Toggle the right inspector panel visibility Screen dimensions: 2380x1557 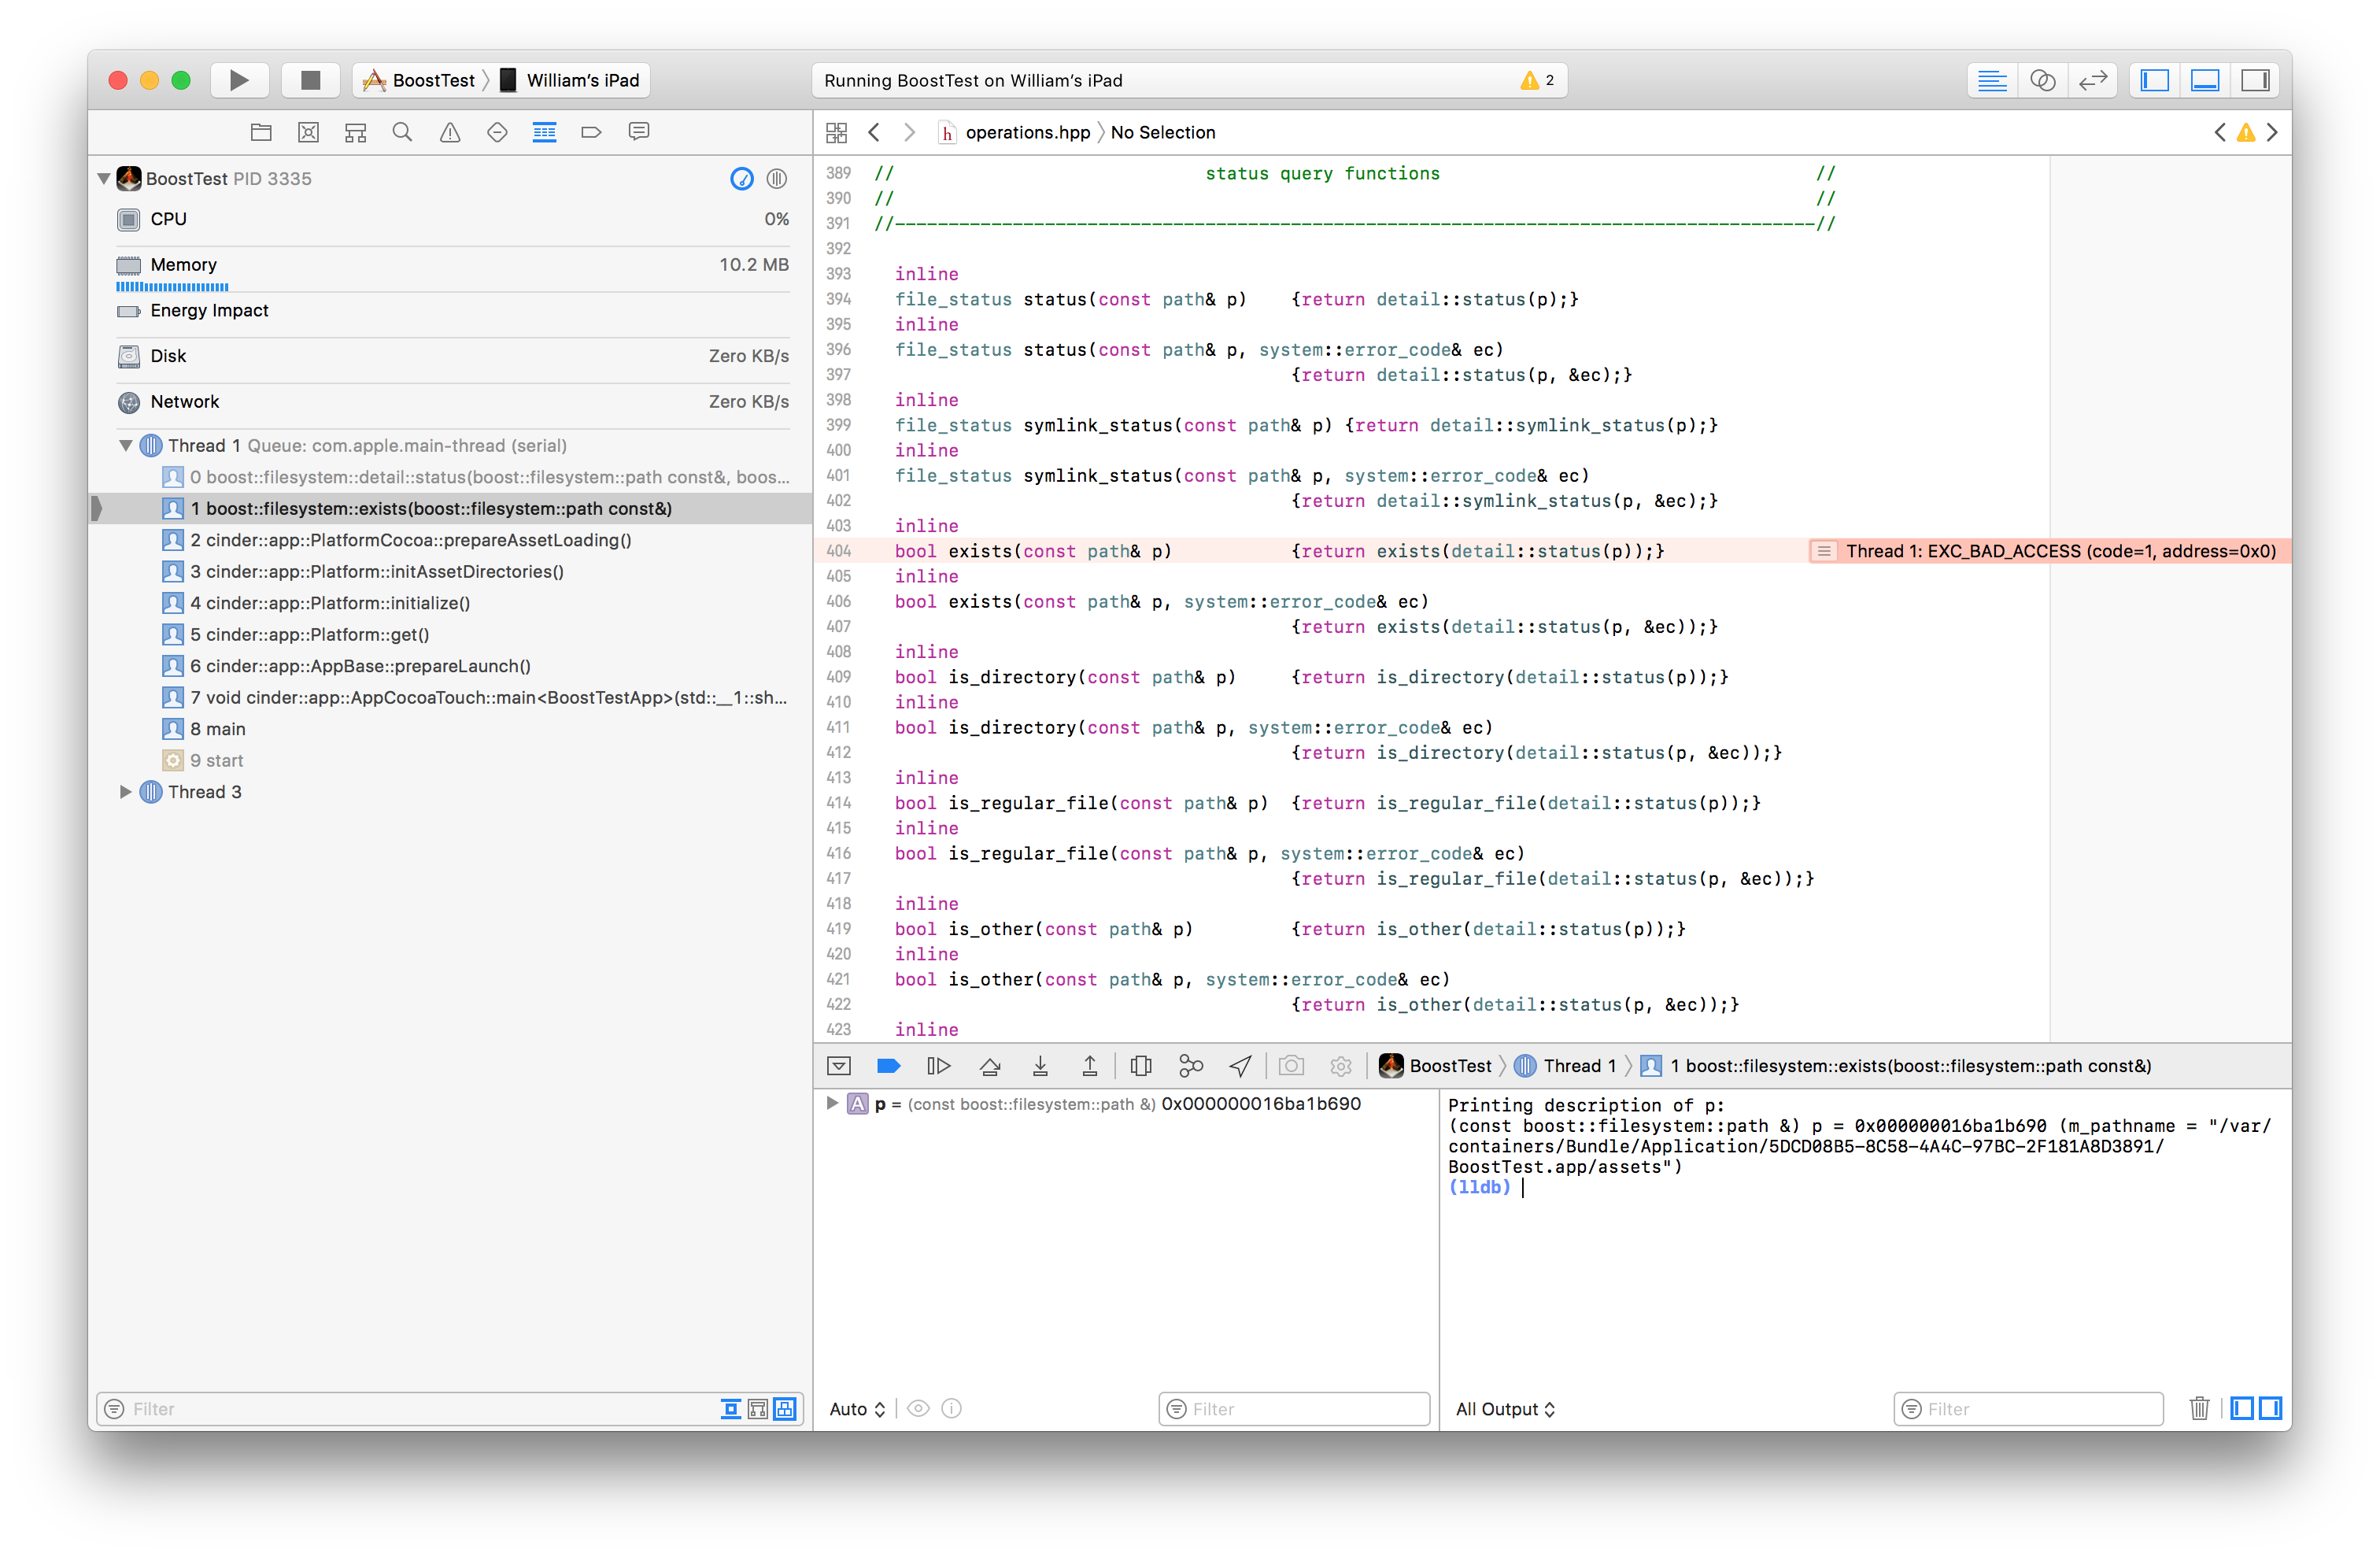[x=2255, y=80]
